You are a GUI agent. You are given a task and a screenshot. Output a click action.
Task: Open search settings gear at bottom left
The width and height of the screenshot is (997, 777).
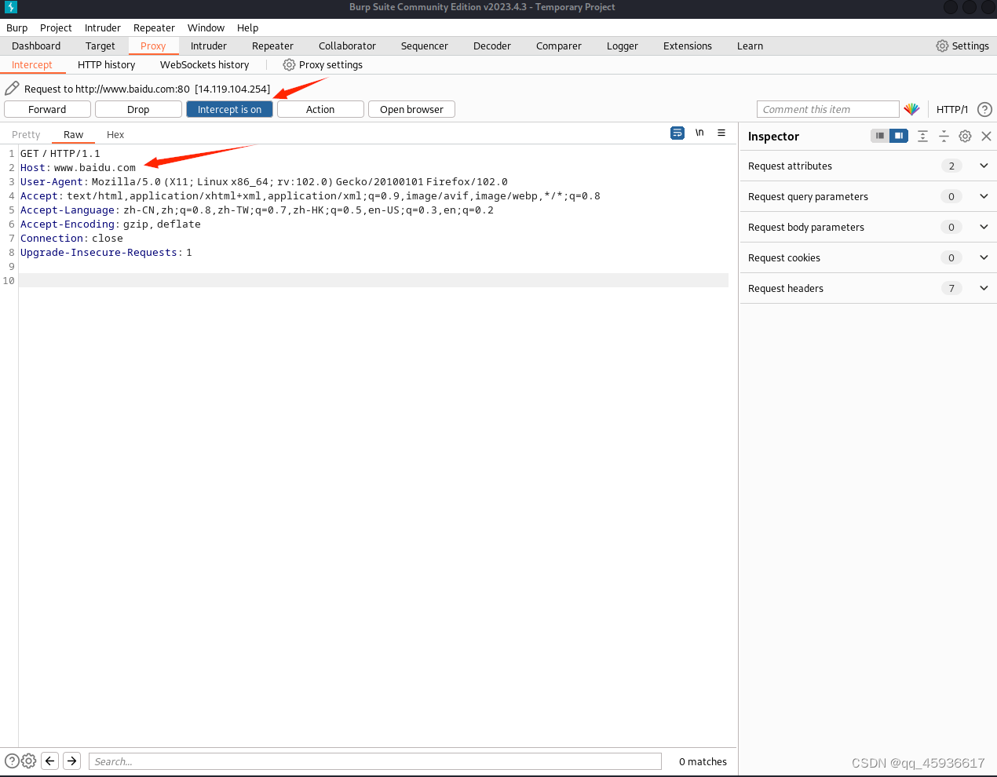[x=29, y=761]
